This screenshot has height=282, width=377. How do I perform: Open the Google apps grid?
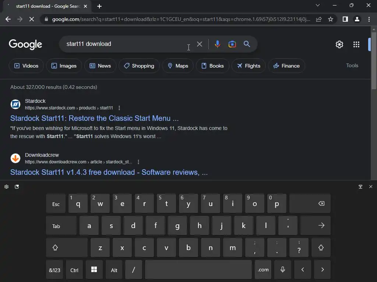[x=356, y=44]
